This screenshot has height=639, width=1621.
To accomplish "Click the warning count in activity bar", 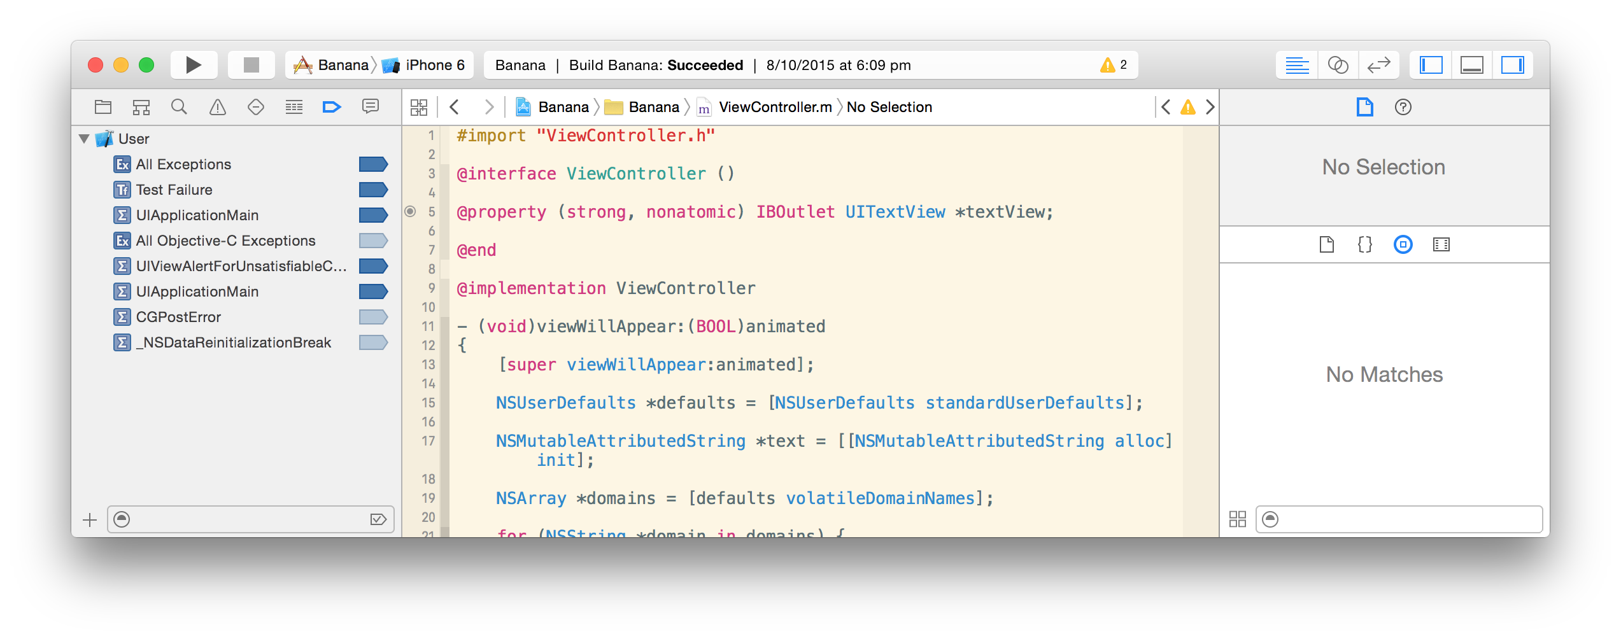I will point(1114,65).
